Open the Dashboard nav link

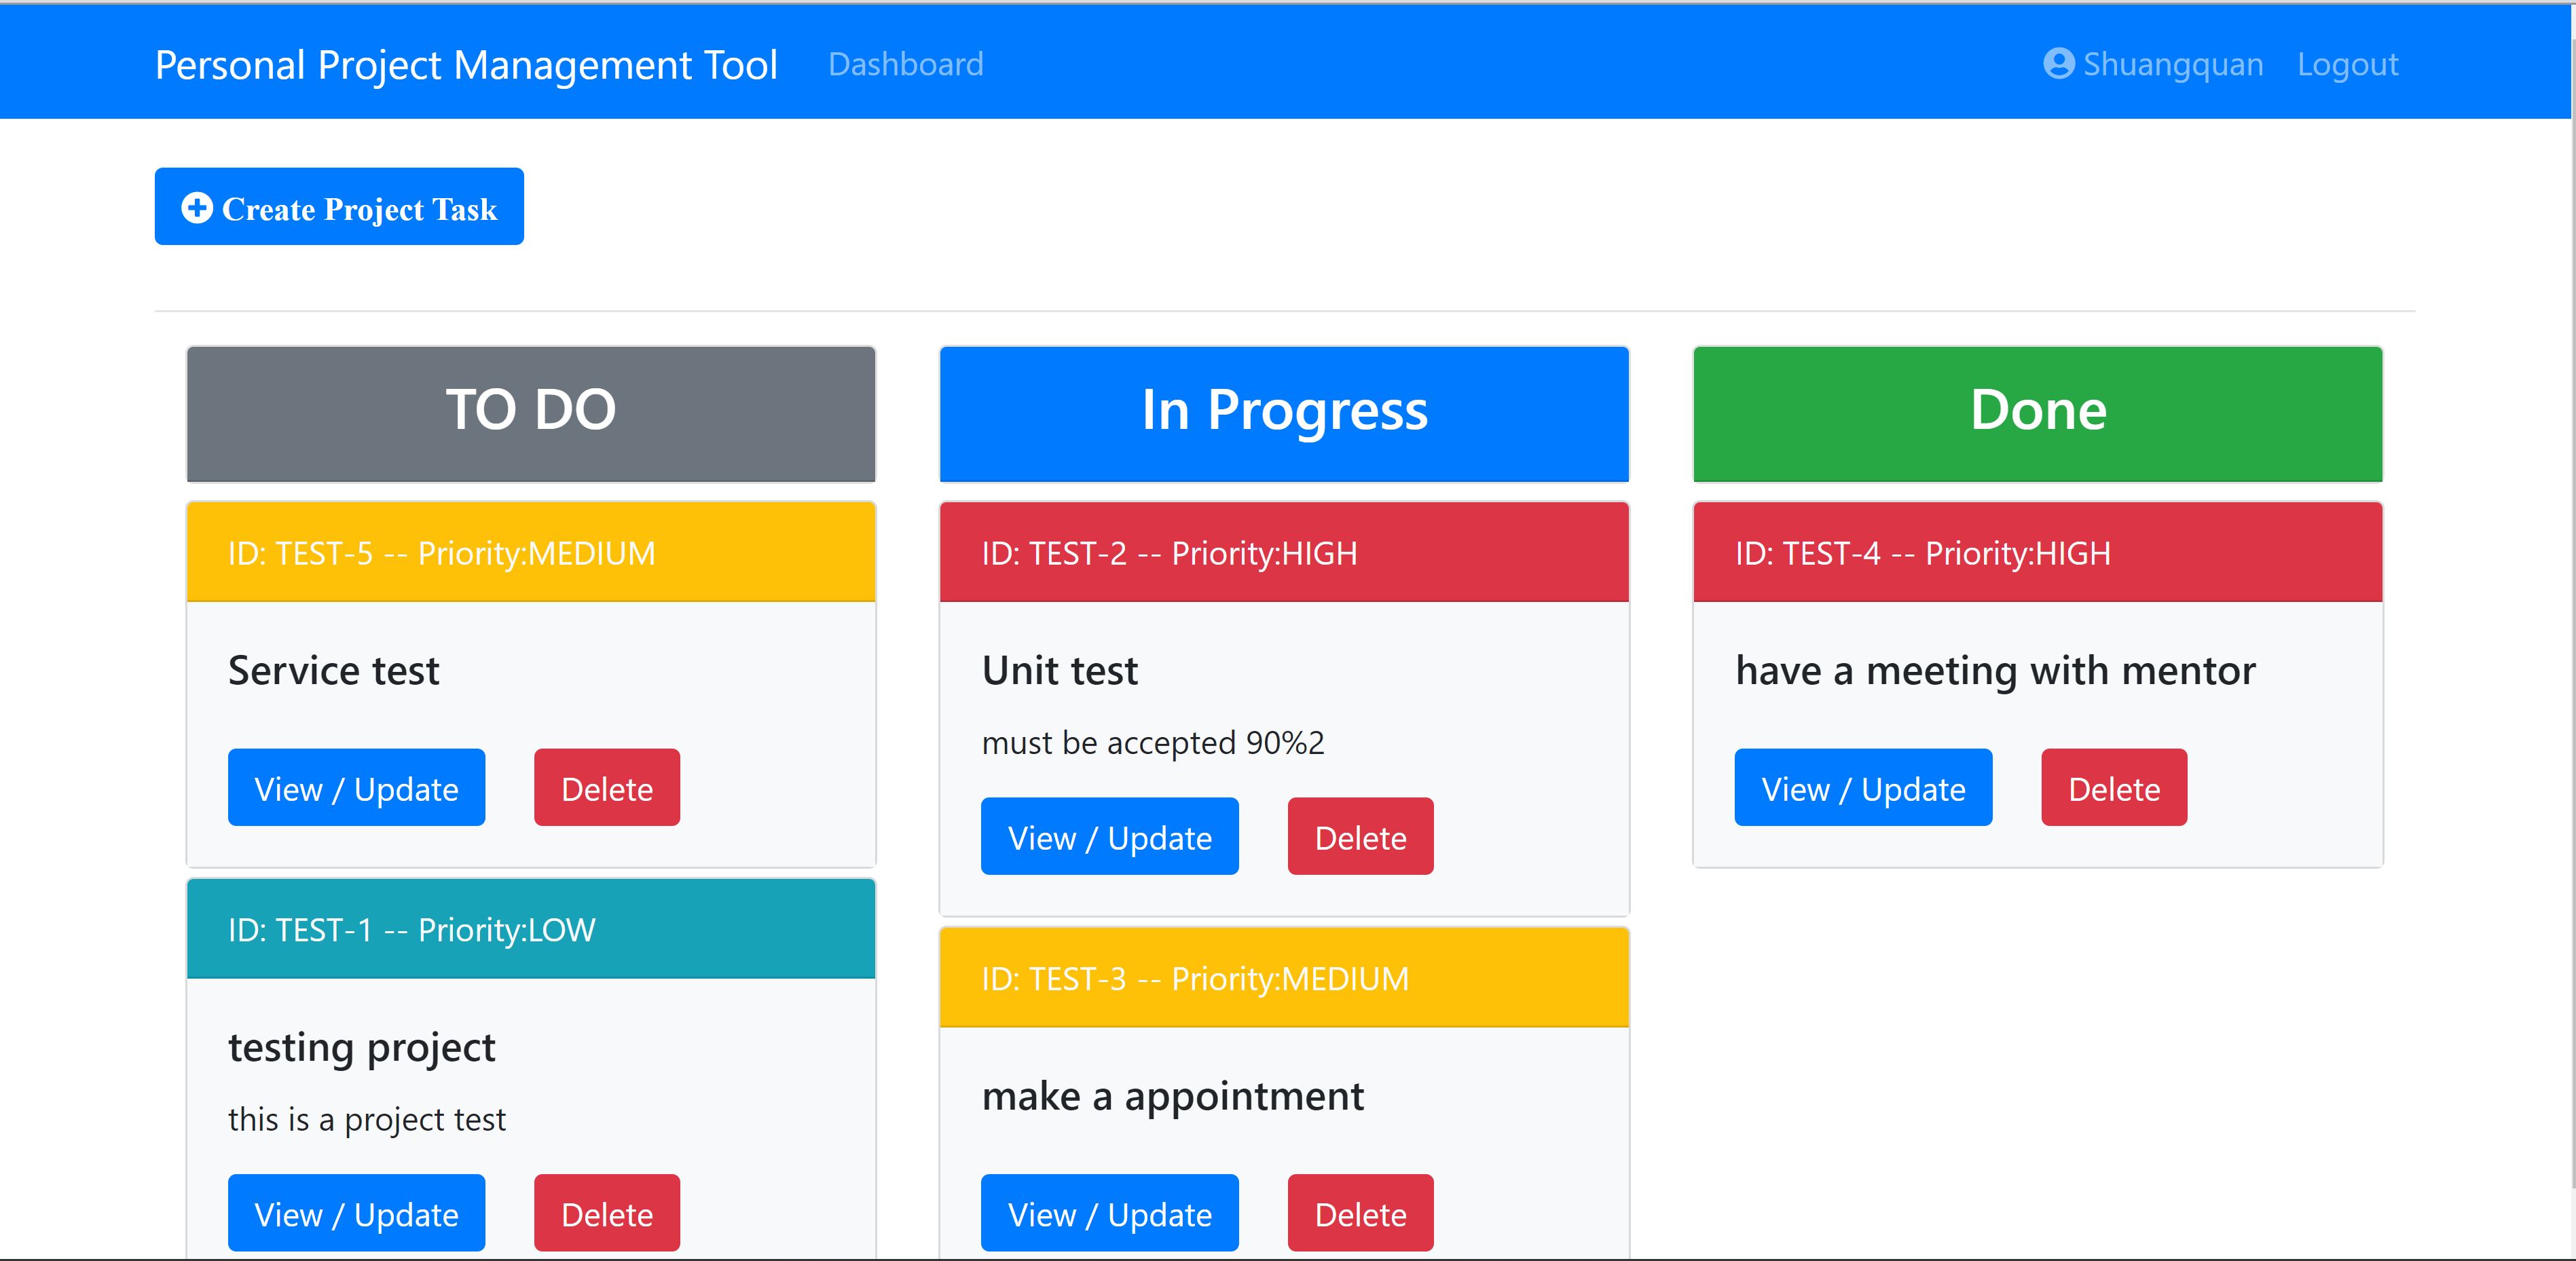pos(906,64)
